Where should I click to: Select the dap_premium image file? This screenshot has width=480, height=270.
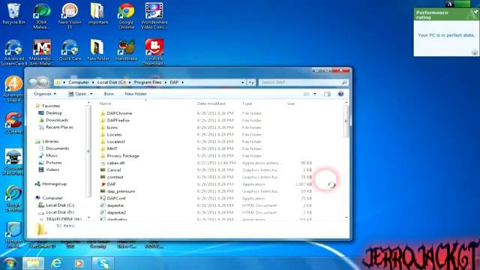[118, 191]
